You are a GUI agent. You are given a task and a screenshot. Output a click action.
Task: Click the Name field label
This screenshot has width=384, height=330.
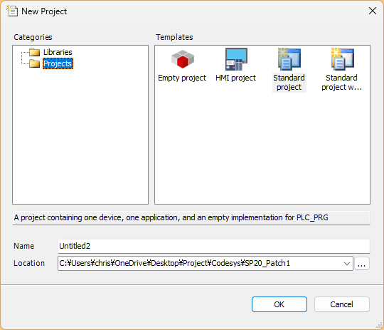click(23, 246)
